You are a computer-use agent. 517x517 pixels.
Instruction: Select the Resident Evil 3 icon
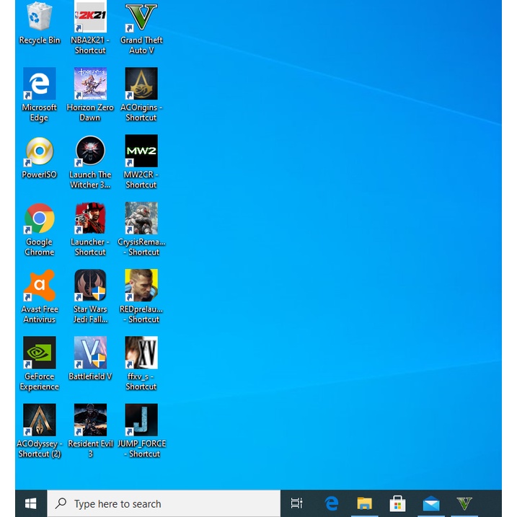pyautogui.click(x=90, y=420)
